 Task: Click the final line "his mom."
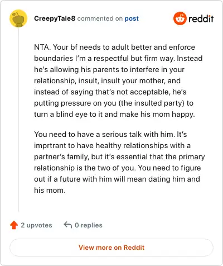click(x=50, y=190)
